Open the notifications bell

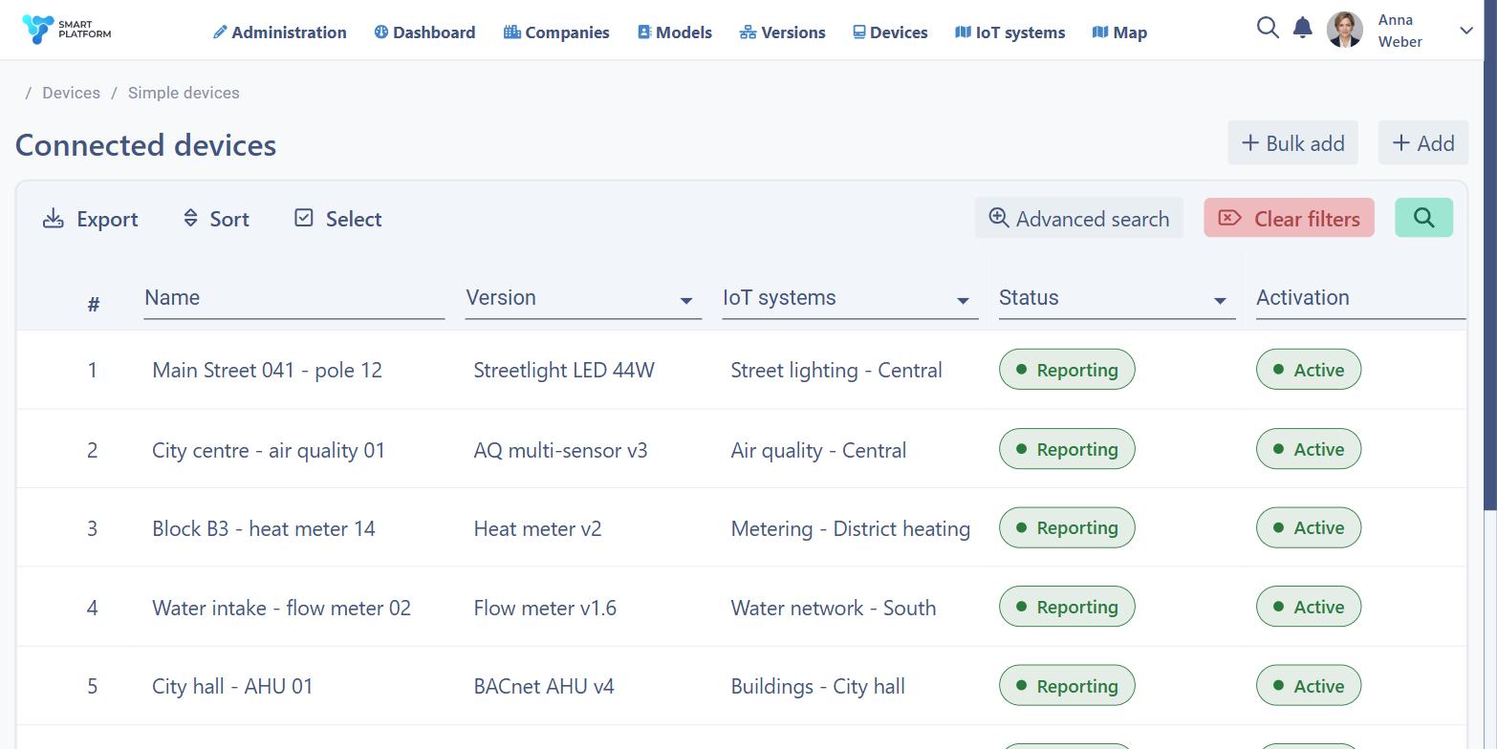[x=1302, y=28]
